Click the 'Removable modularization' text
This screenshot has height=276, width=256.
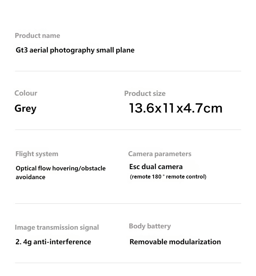point(175,242)
